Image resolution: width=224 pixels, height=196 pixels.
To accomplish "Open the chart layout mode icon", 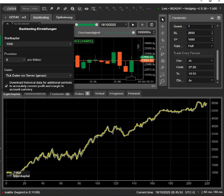I will (44, 9).
